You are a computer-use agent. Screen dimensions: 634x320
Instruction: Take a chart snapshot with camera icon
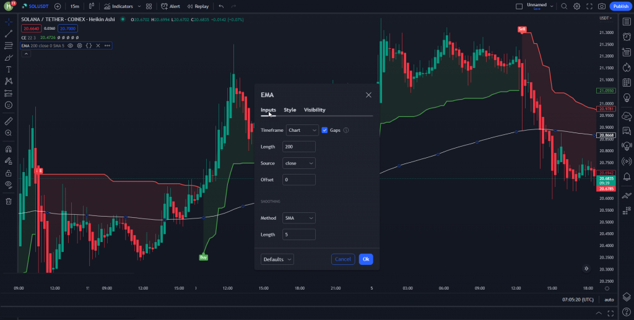[602, 6]
